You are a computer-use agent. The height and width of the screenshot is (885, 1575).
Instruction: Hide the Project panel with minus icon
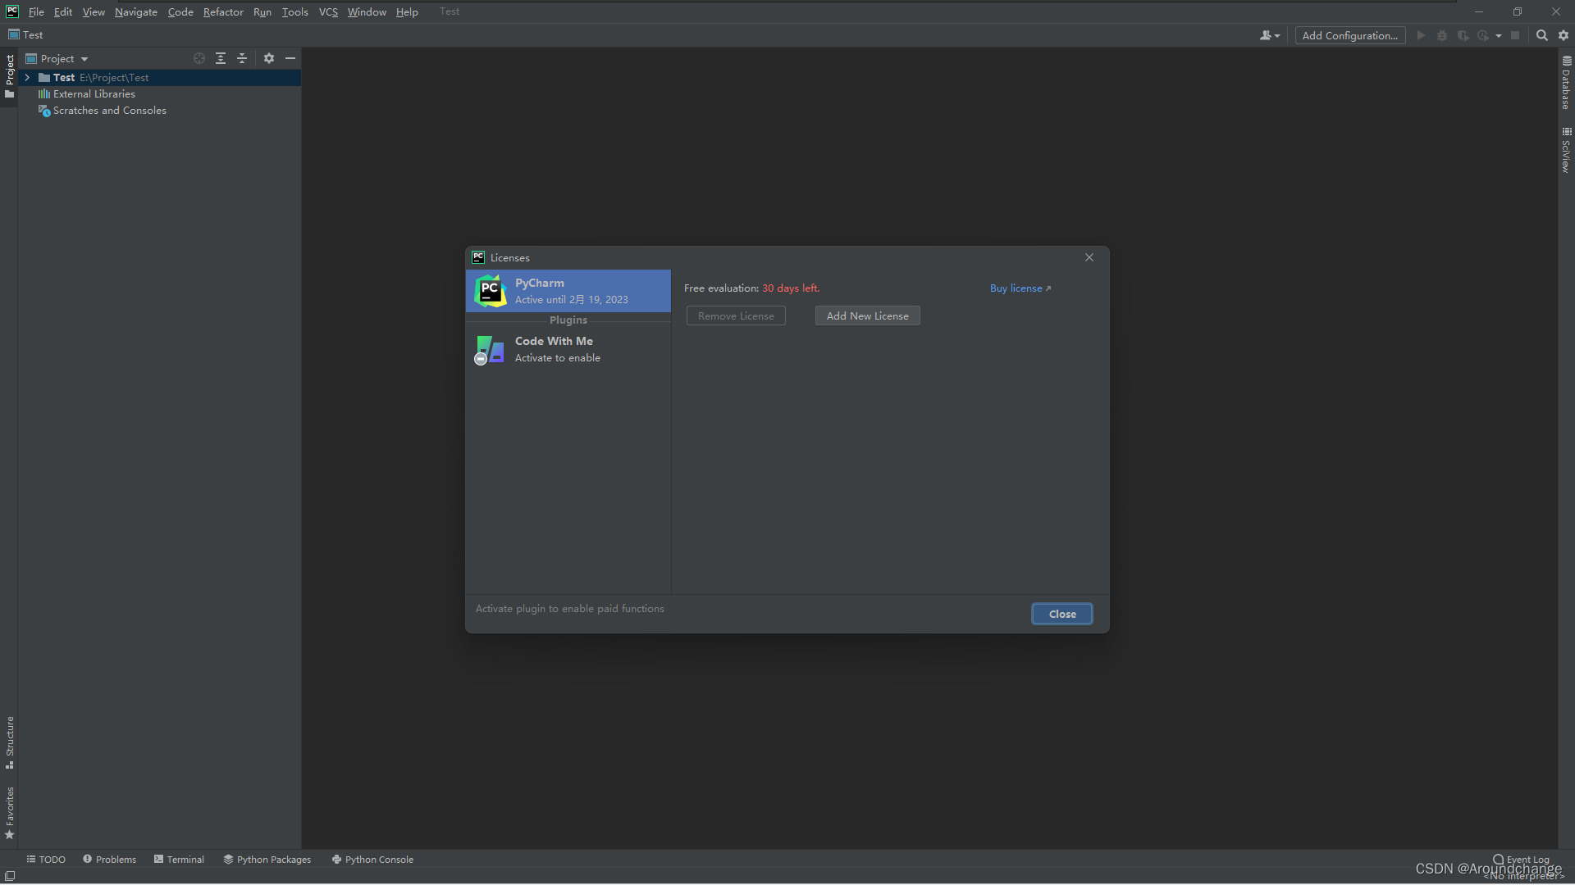[290, 58]
